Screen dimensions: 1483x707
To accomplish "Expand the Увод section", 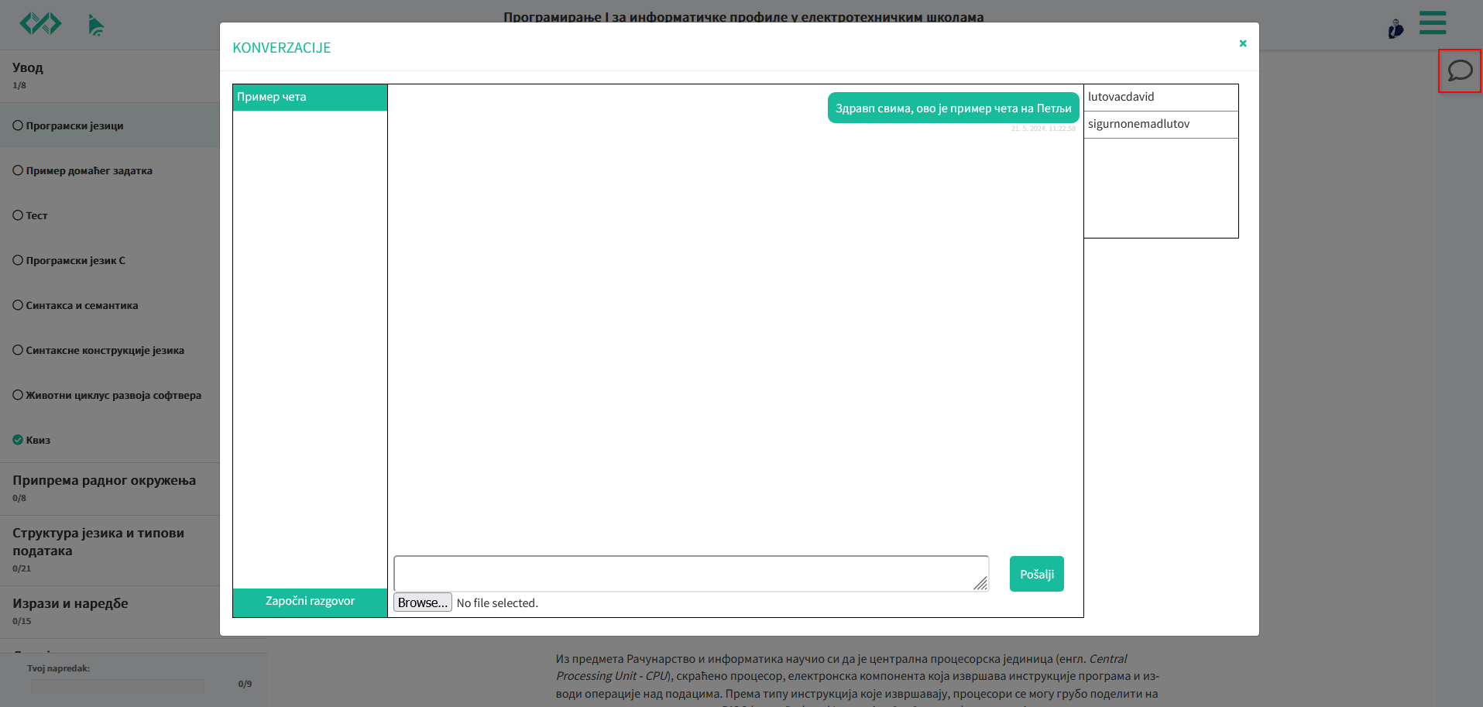I will 28,68.
